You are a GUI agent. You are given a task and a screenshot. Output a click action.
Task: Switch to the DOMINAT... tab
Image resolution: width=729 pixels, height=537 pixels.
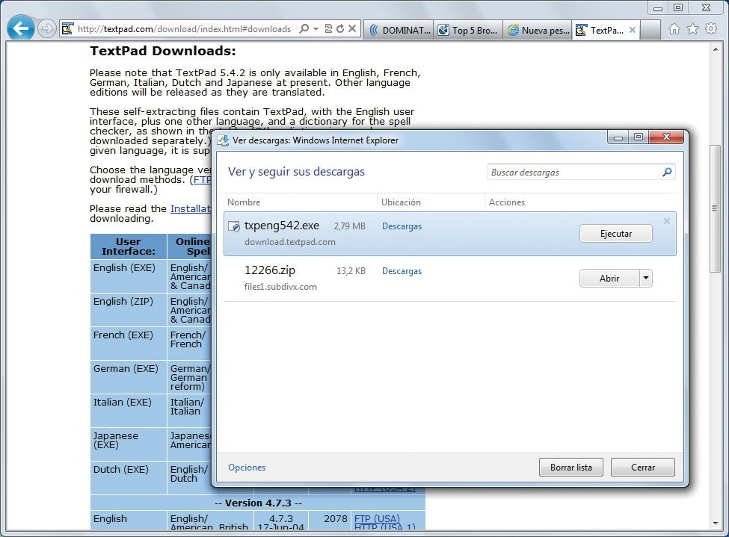click(x=399, y=30)
